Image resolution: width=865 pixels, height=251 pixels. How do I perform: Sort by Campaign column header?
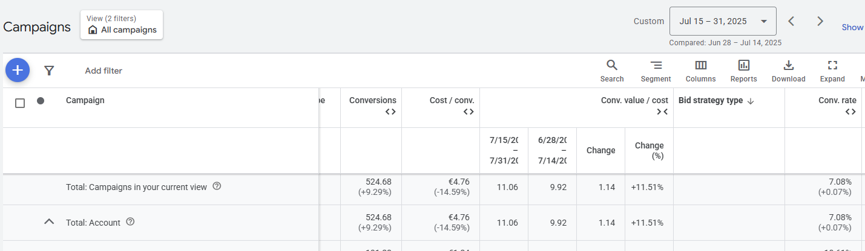pos(85,101)
